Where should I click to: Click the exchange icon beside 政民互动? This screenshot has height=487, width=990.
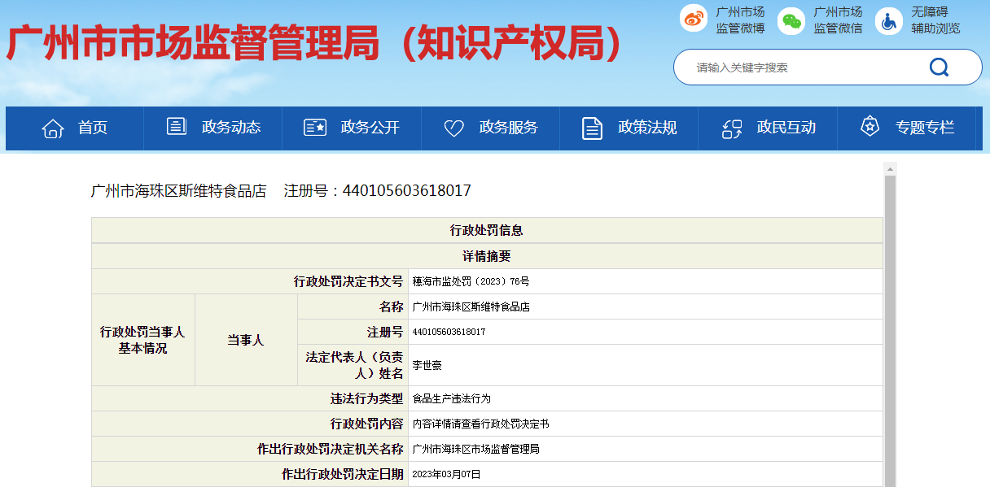coord(732,128)
